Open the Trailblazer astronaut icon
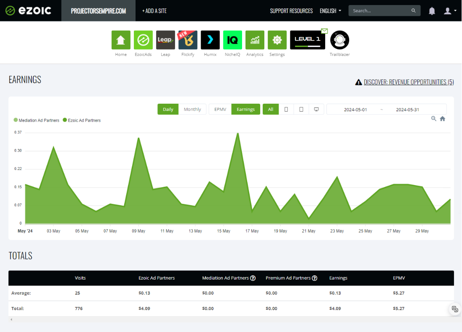The width and height of the screenshot is (462, 332). tap(340, 40)
